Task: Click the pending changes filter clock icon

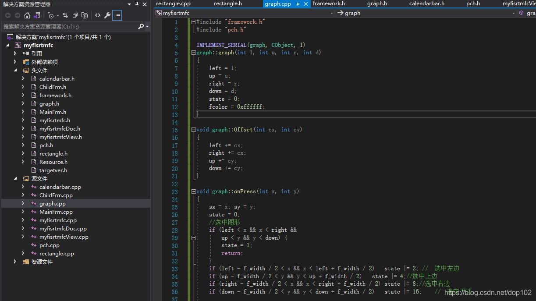Action: 51,15
